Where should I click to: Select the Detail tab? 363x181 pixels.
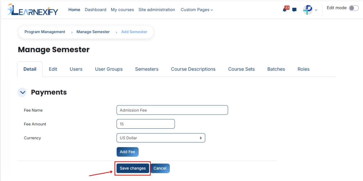30,69
